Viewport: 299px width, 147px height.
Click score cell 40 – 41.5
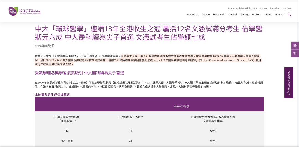pyautogui.click(x=67, y=141)
